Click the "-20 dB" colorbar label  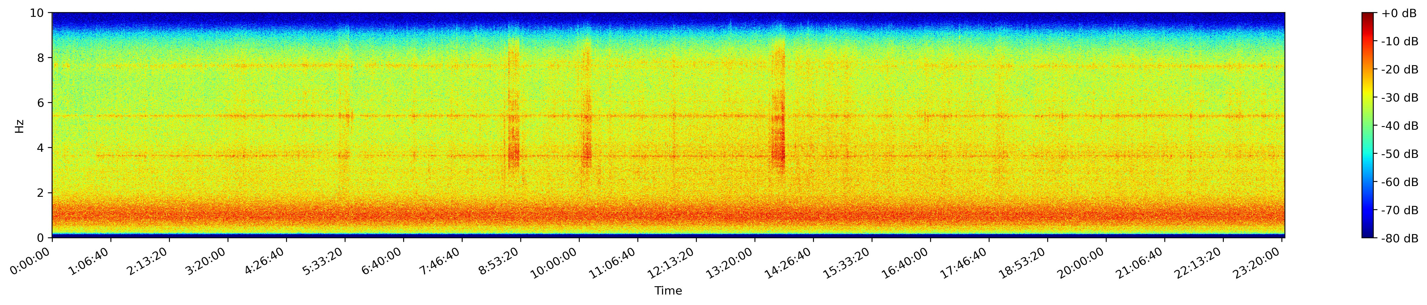tap(1399, 70)
